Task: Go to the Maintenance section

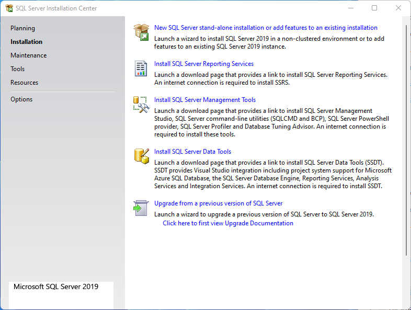Action: tap(29, 55)
